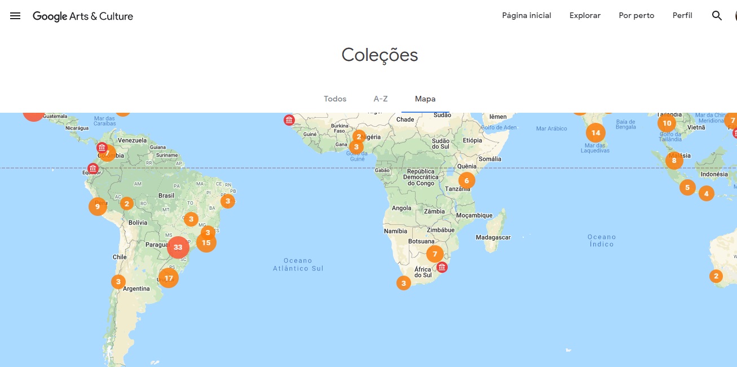Open the 17 collections cluster near Uruguay

168,277
